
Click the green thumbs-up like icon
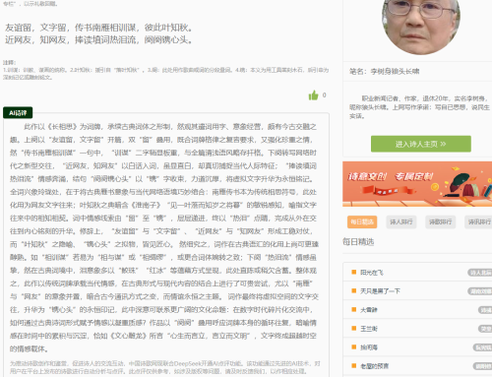pos(313,95)
